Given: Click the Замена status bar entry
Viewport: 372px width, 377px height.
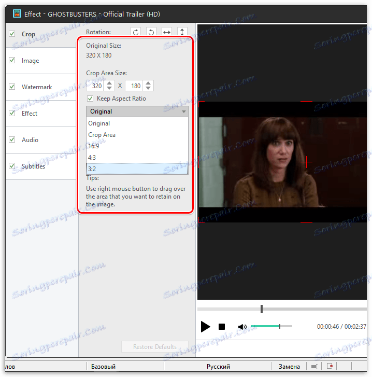Looking at the screenshot, I should (289, 367).
